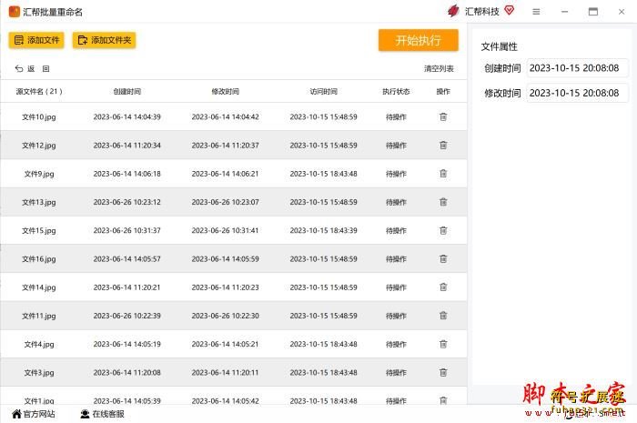Clear the list via 清空列表
The image size is (637, 423).
point(439,68)
